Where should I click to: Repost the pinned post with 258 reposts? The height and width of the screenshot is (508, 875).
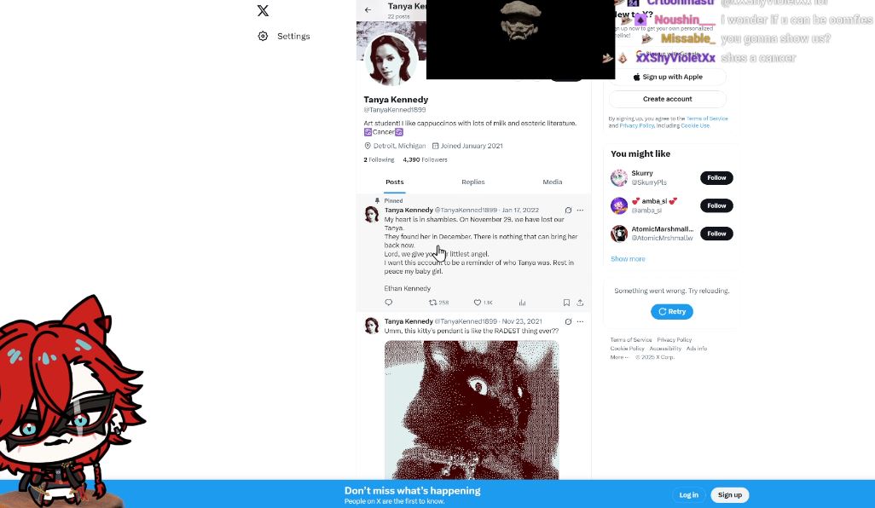coord(433,303)
